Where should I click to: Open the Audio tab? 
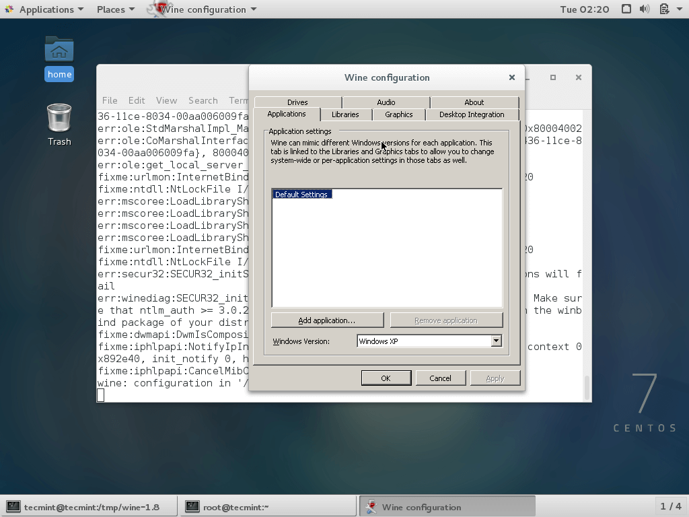(x=386, y=102)
